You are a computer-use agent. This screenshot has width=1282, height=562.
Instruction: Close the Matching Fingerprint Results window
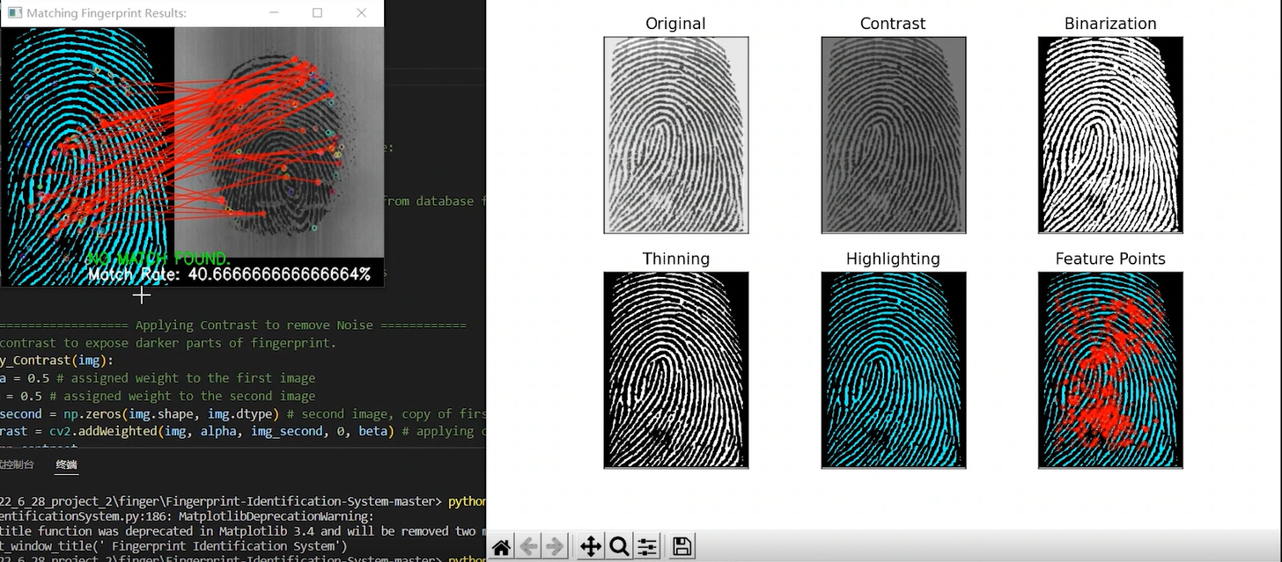tap(361, 13)
